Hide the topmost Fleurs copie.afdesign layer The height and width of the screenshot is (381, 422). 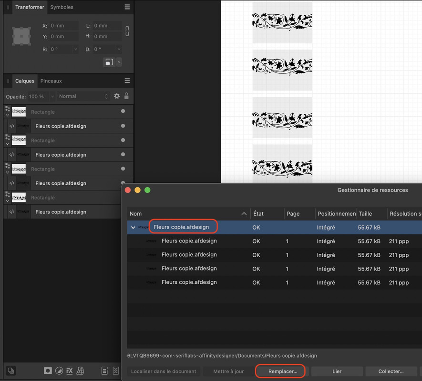(x=123, y=126)
